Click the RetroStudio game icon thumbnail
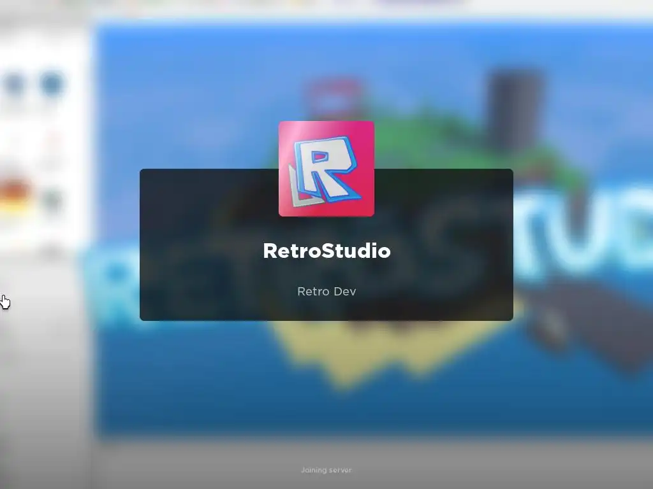The width and height of the screenshot is (653, 489). pyautogui.click(x=326, y=169)
